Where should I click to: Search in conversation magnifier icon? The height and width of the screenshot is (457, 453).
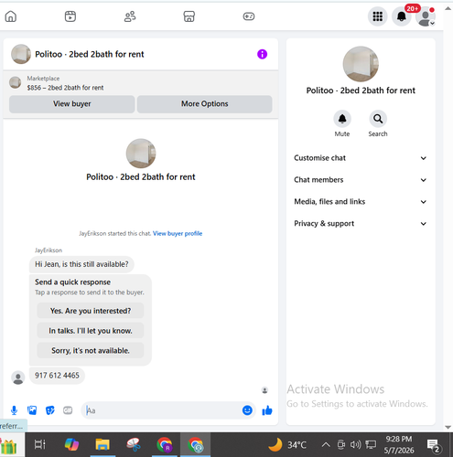tap(378, 119)
